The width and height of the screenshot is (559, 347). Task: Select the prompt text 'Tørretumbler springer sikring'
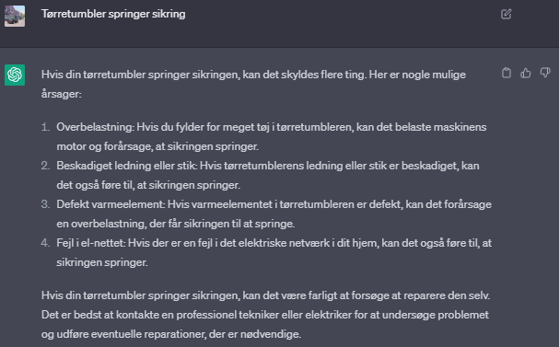point(113,14)
